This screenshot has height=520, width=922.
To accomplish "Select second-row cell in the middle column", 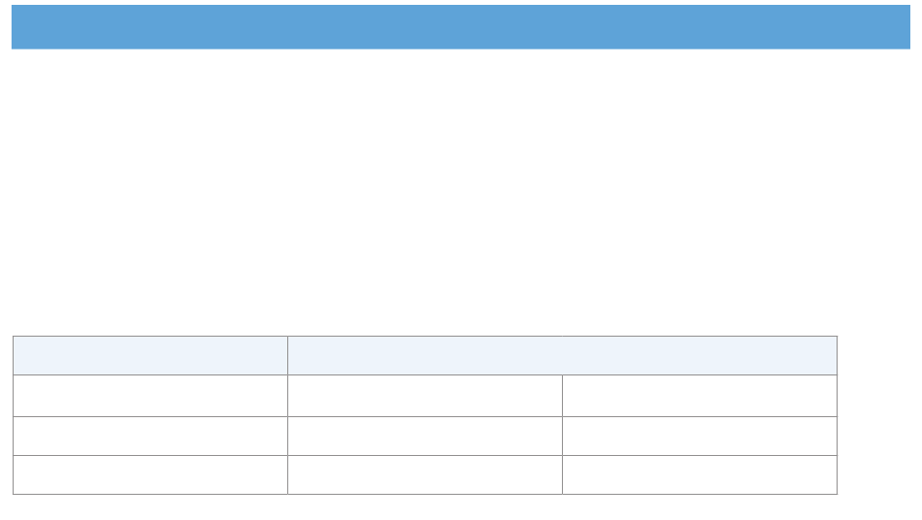I will (425, 436).
